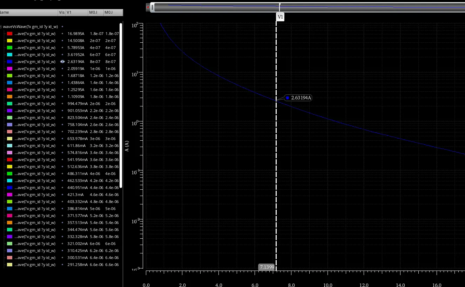The height and width of the screenshot is (287, 465).
Task: Toggle visibility of the 5.78953A trace
Action: click(x=62, y=48)
